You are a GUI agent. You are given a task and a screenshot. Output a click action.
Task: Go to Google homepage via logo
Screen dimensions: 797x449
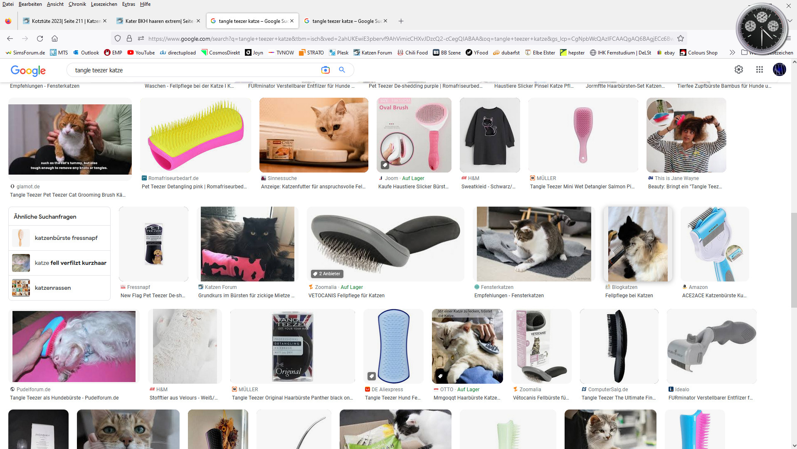click(28, 71)
